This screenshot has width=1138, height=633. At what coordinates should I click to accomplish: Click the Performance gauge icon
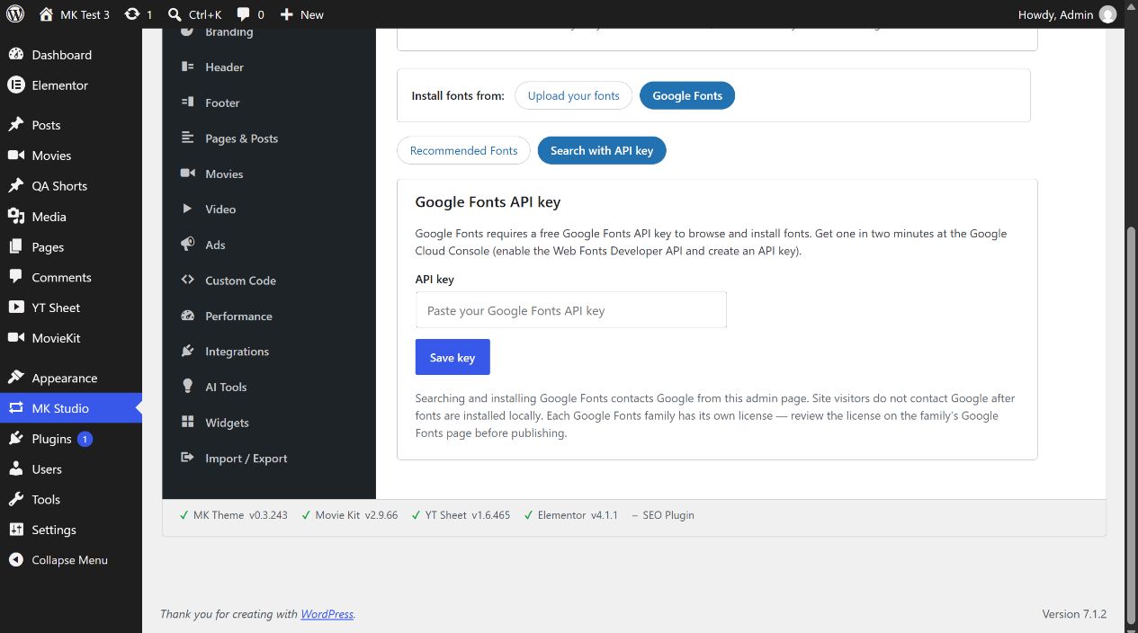tap(187, 316)
